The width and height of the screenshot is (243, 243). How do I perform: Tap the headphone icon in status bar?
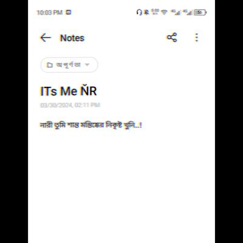coord(139,12)
